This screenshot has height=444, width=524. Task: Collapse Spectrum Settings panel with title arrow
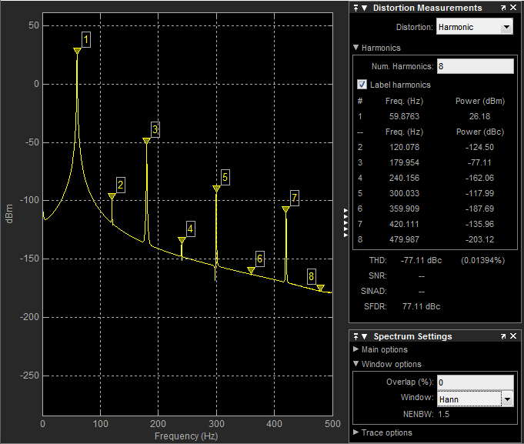365,336
